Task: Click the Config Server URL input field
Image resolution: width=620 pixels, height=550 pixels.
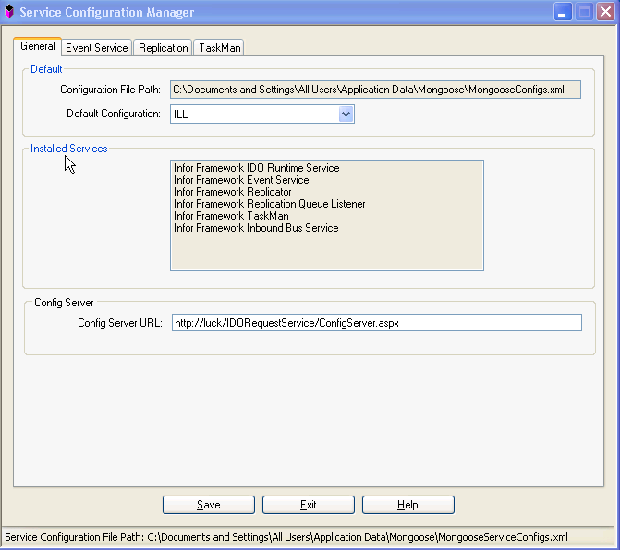Action: click(376, 322)
